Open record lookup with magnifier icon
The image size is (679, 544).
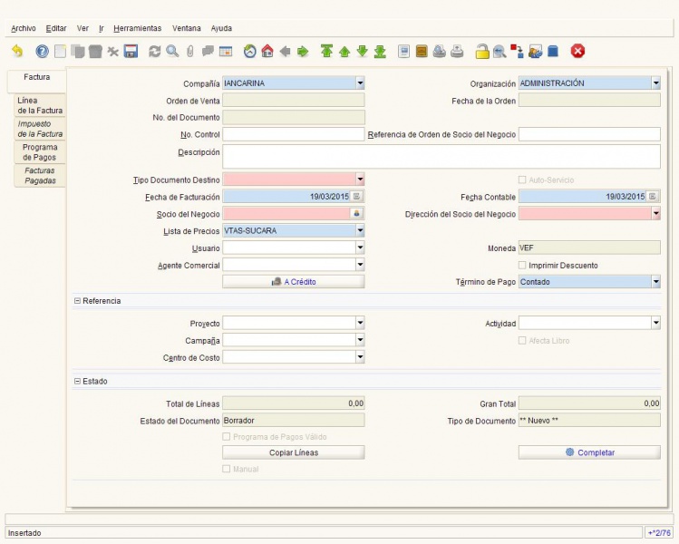pyautogui.click(x=172, y=52)
